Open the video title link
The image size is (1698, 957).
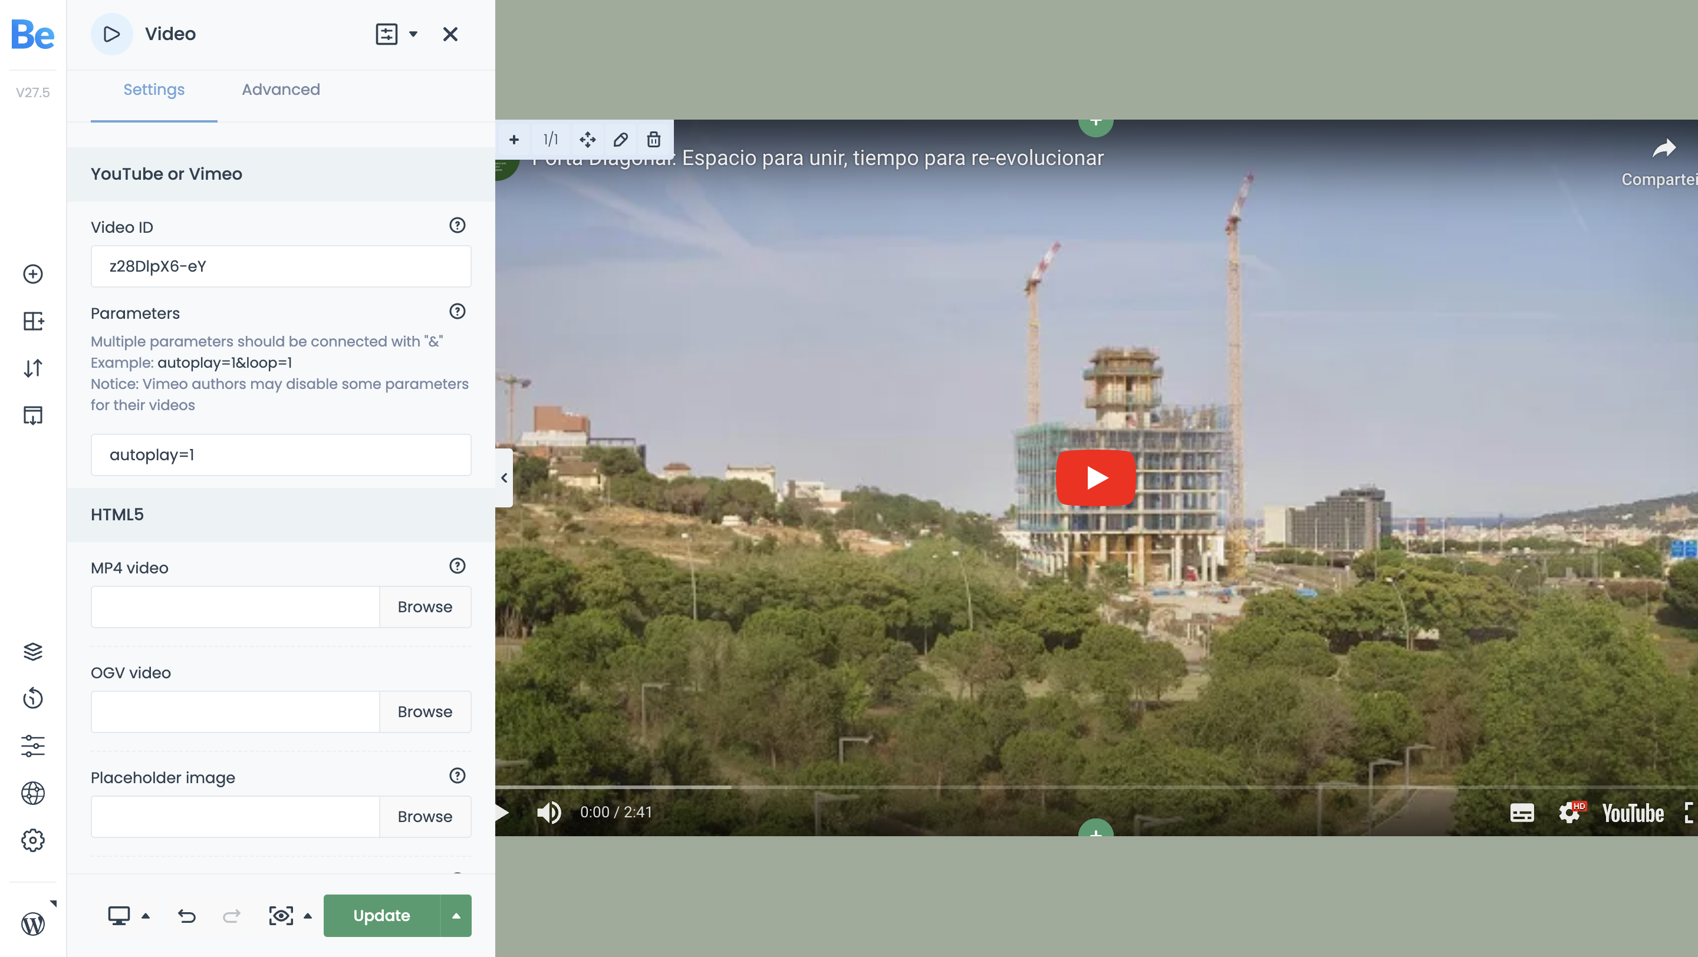point(817,158)
